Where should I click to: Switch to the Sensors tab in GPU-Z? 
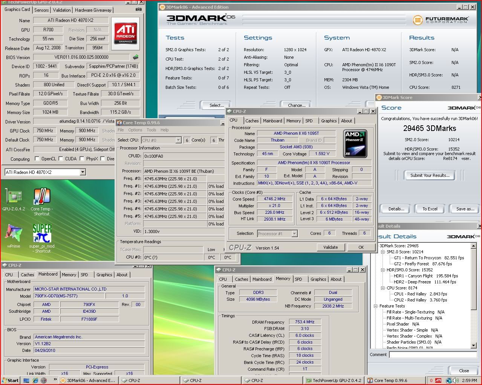point(41,10)
